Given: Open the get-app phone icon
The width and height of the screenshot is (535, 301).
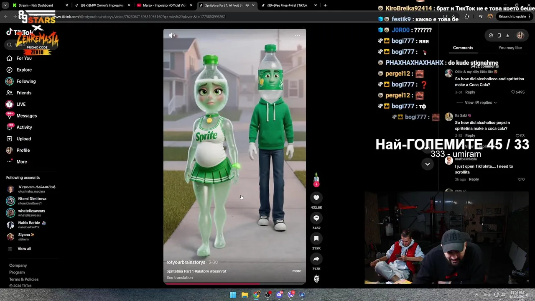Looking at the screenshot, I should point(499,36).
